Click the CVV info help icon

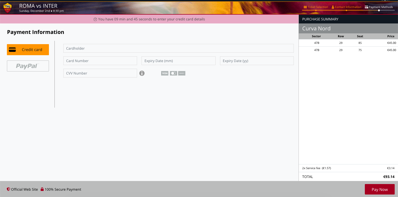[142, 73]
